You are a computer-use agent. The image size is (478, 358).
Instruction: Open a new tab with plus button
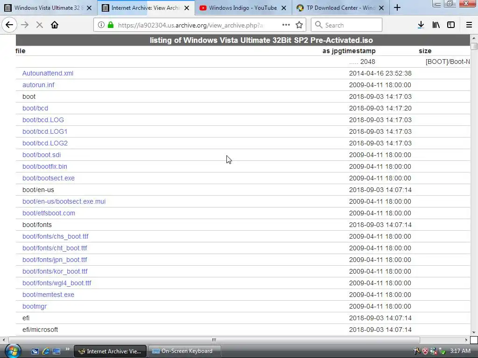pos(397,7)
